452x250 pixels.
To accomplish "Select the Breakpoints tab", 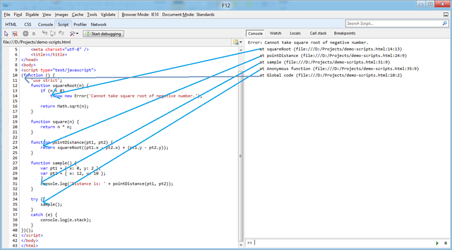I will [x=345, y=34].
